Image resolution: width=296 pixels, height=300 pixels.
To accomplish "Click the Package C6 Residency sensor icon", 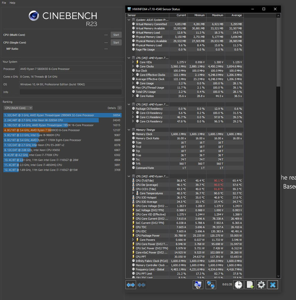I will click(134, 108).
